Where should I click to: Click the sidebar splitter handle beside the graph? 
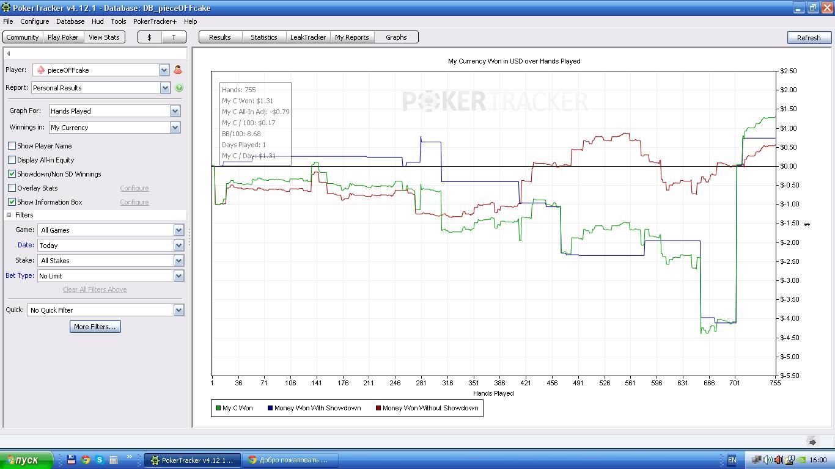coord(189,237)
